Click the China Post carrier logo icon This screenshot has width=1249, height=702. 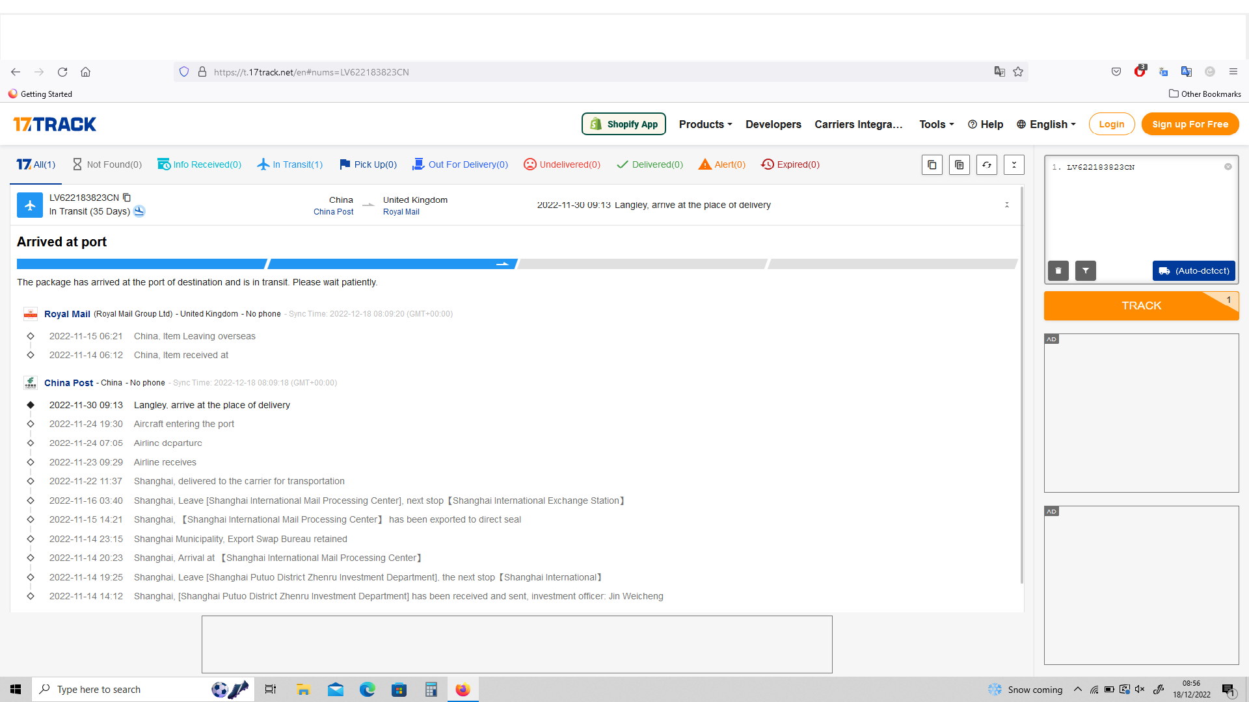(x=31, y=383)
